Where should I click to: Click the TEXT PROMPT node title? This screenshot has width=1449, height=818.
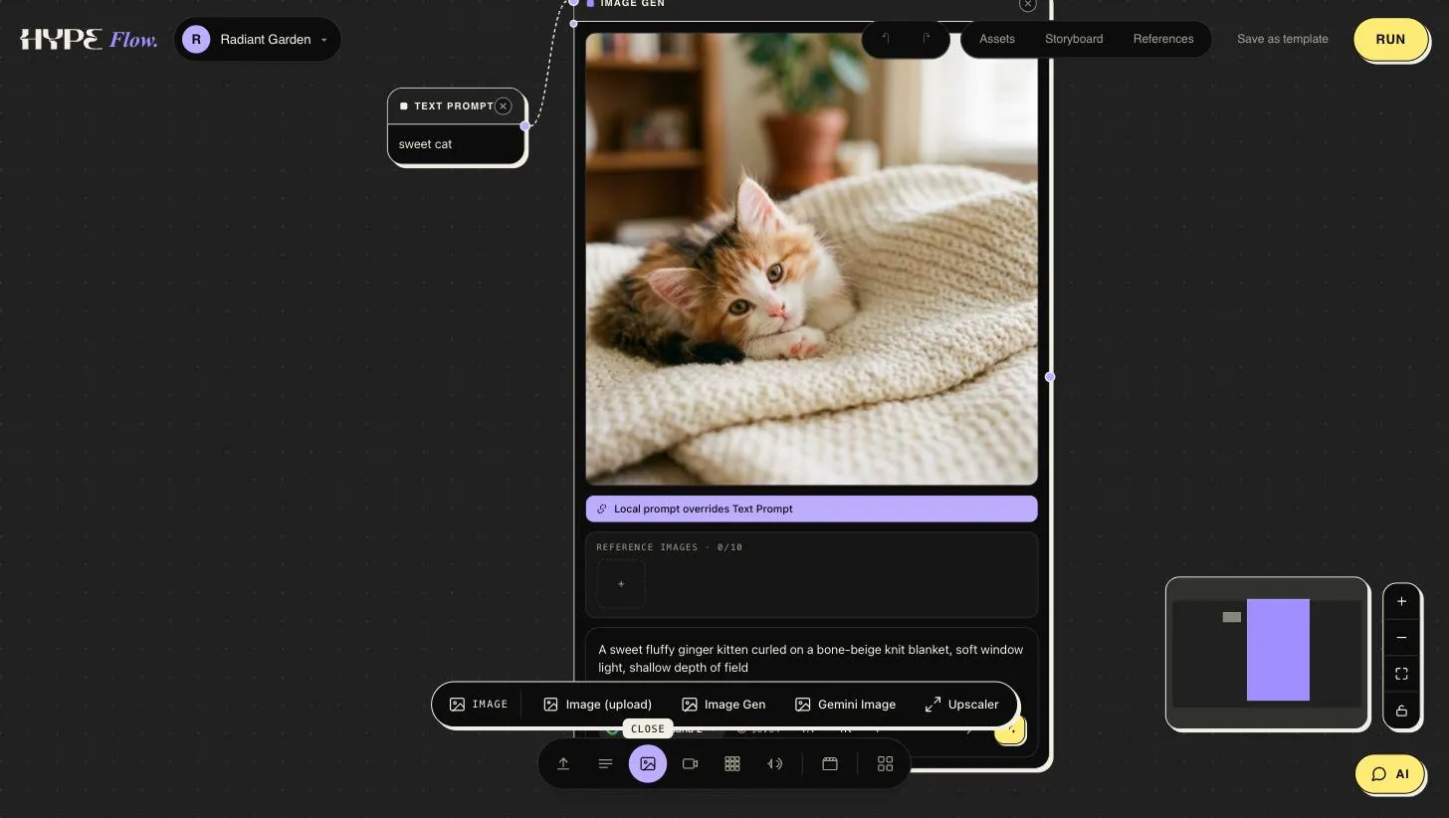[454, 105]
